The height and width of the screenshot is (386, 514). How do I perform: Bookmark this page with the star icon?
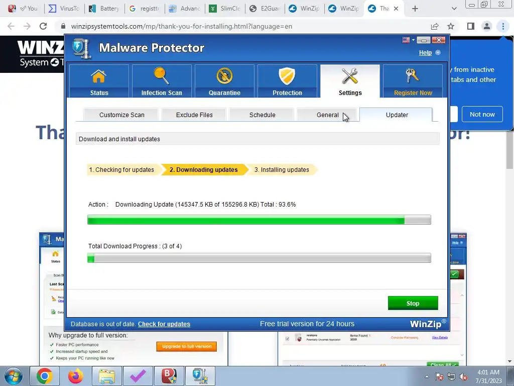[x=451, y=26]
